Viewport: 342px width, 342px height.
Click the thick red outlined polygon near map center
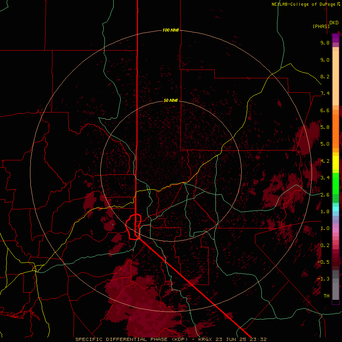pyautogui.click(x=133, y=226)
